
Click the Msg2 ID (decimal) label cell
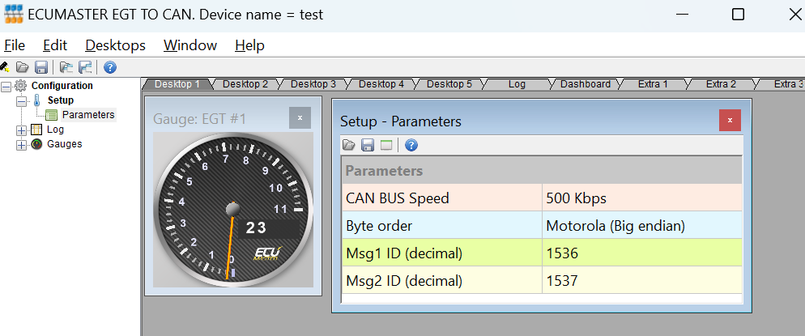442,281
